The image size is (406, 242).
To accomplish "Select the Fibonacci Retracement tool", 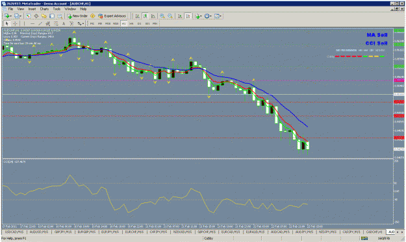I will [56, 23].
